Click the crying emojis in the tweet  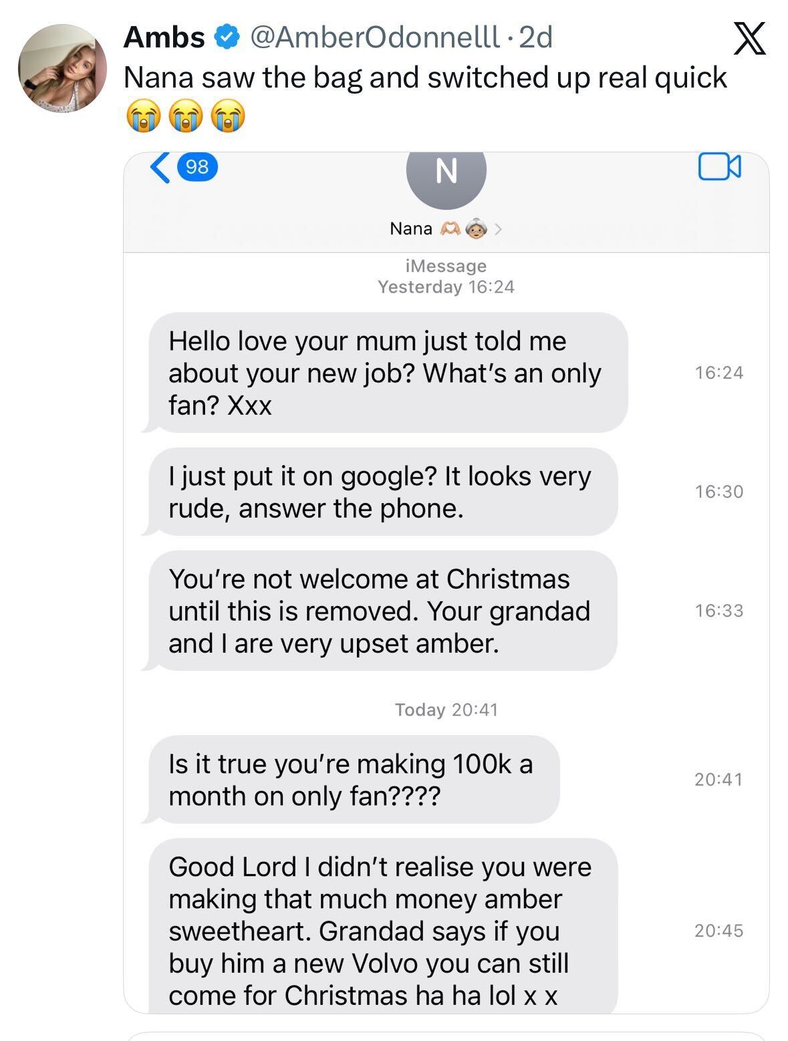click(x=185, y=116)
